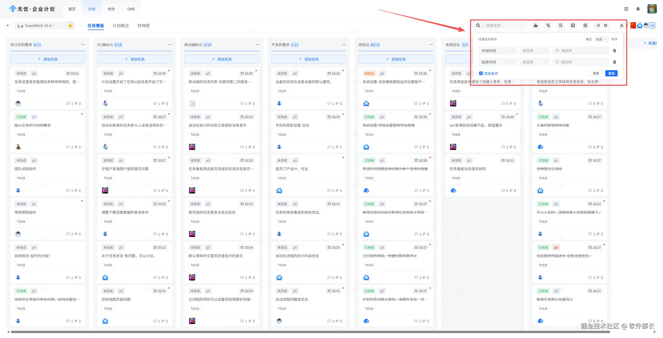Open the OKR menu in top navigation
This screenshot has width=663, height=338.
[131, 9]
